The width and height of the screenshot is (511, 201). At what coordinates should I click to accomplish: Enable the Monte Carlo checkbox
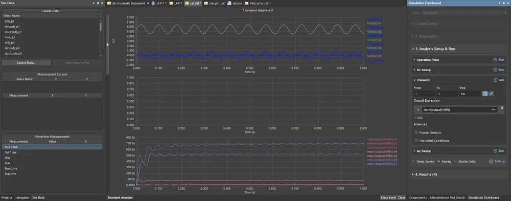pos(455,162)
